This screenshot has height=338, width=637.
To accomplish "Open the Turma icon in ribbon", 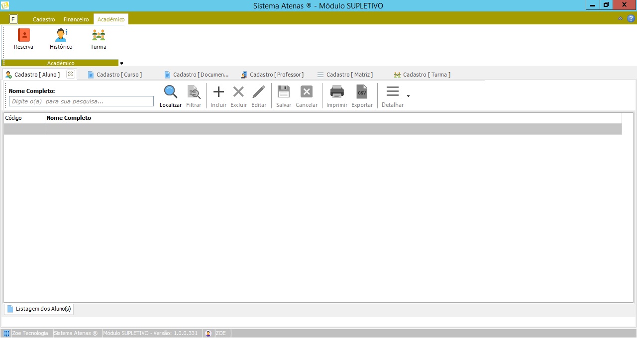I will point(99,35).
